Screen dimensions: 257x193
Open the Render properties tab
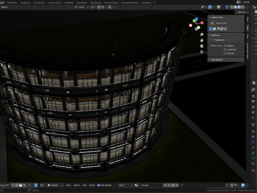(253, 96)
